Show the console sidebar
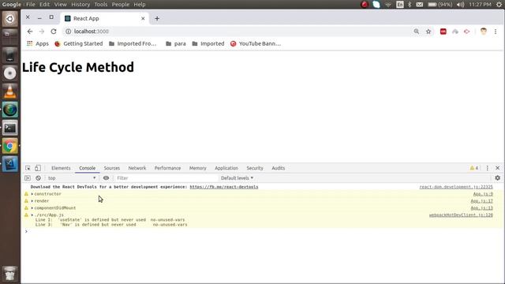This screenshot has height=284, width=505. tap(28, 177)
